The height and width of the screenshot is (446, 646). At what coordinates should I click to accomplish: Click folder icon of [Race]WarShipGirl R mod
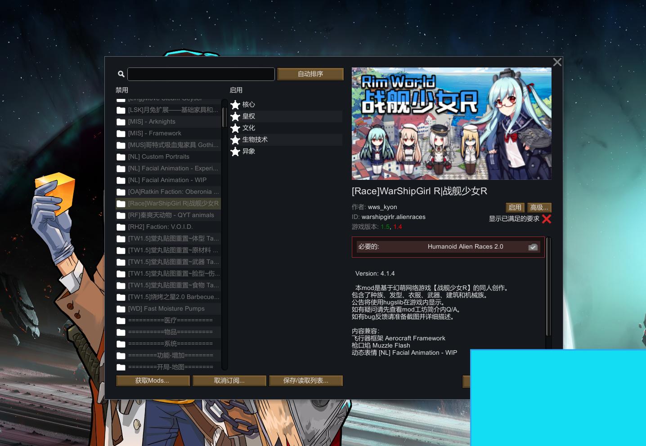click(x=121, y=204)
